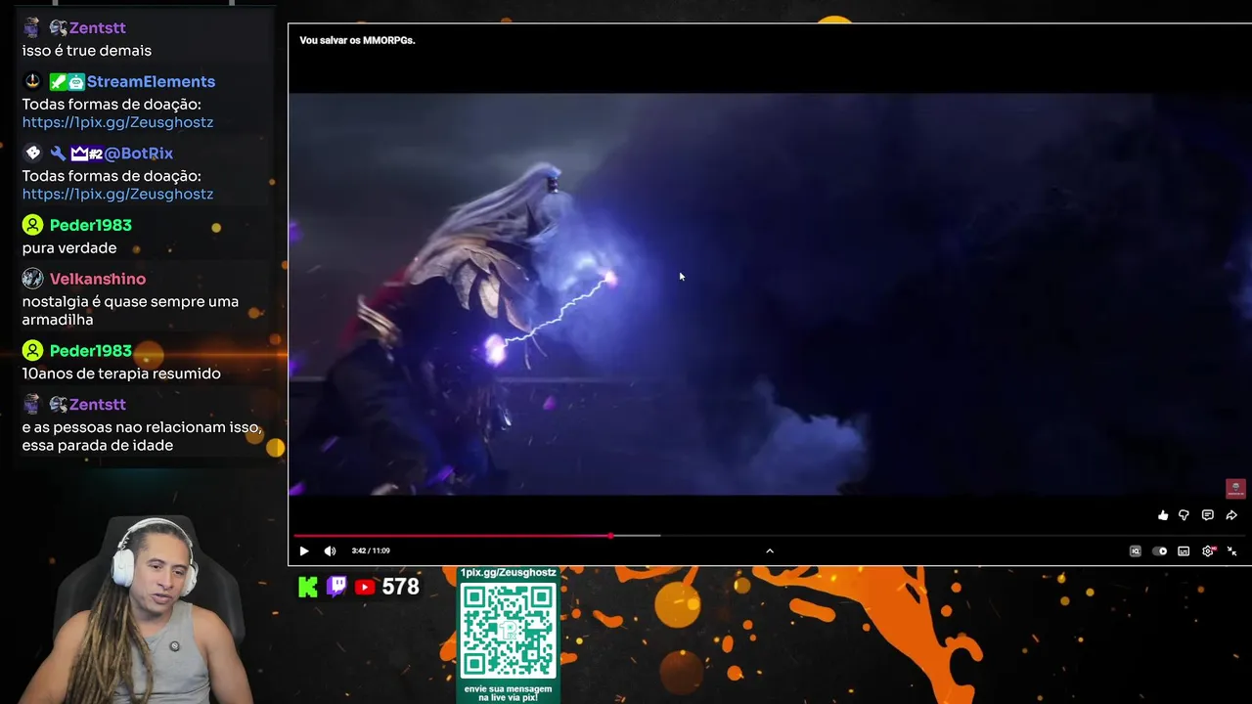This screenshot has height=704, width=1252.
Task: Mute the video with speaker icon
Action: click(x=330, y=550)
